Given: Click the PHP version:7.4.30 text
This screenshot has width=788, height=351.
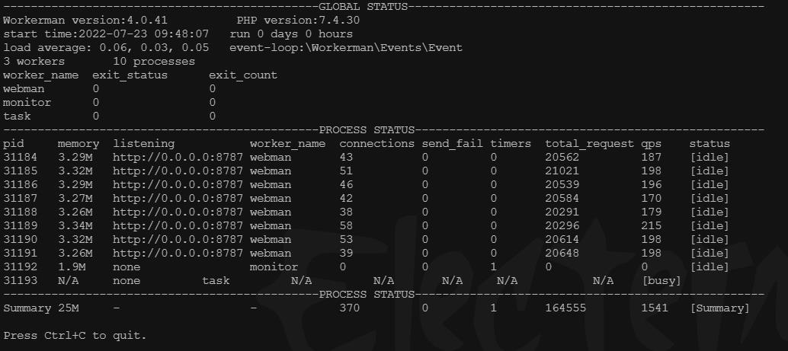Looking at the screenshot, I should 298,21.
